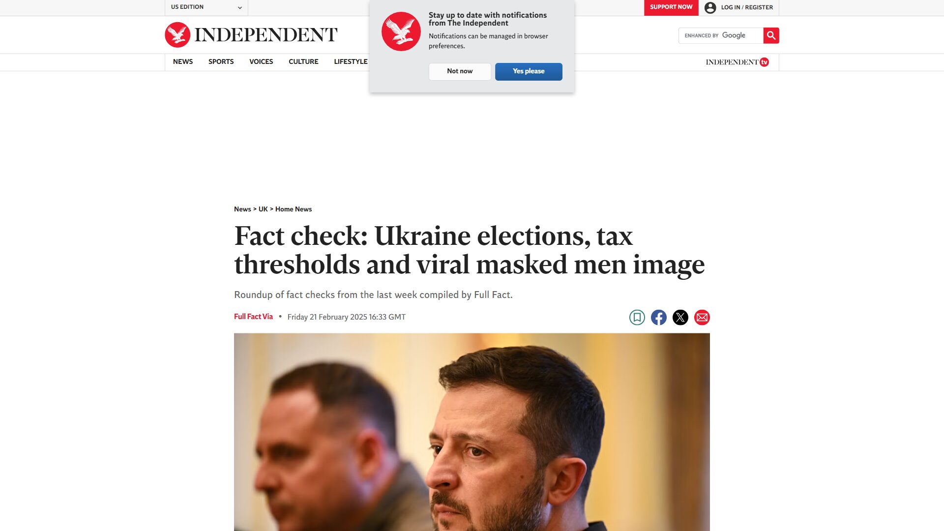944x531 pixels.
Task: Click the red search magnifier button
Action: point(771,35)
